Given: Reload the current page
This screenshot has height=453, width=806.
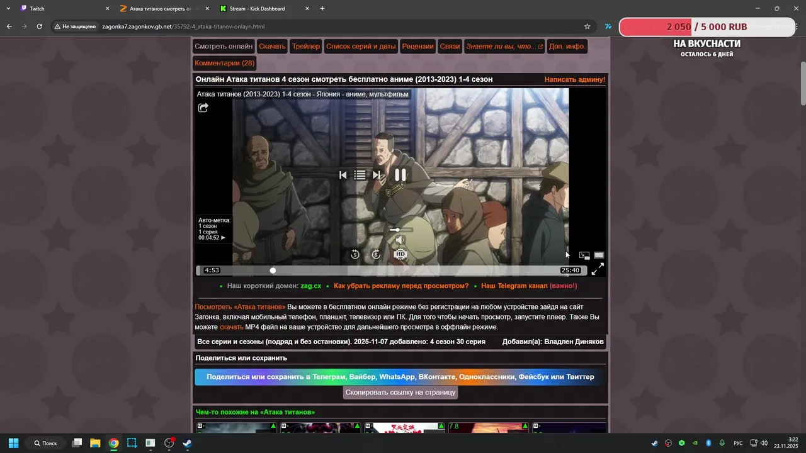Looking at the screenshot, I should pyautogui.click(x=39, y=26).
